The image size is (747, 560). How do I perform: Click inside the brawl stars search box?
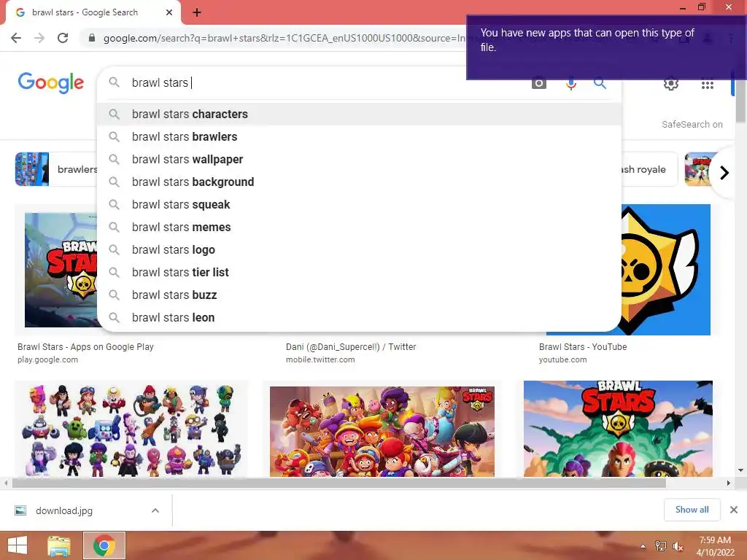(x=314, y=83)
